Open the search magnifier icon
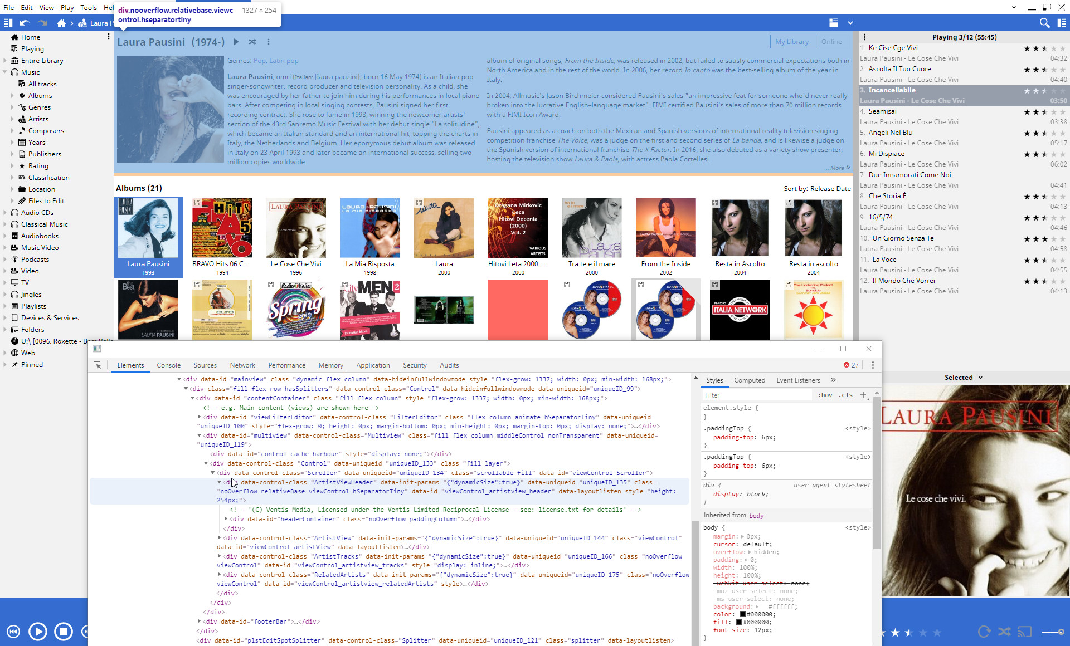Viewport: 1070px width, 646px height. pos(1044,23)
